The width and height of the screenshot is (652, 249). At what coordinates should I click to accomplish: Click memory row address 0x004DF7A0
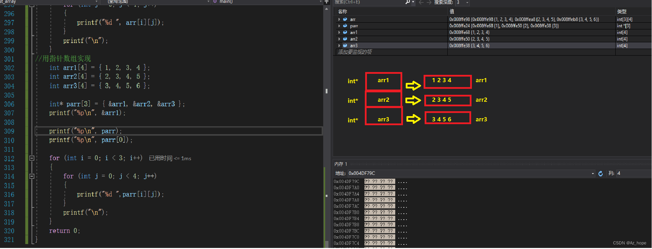346,188
